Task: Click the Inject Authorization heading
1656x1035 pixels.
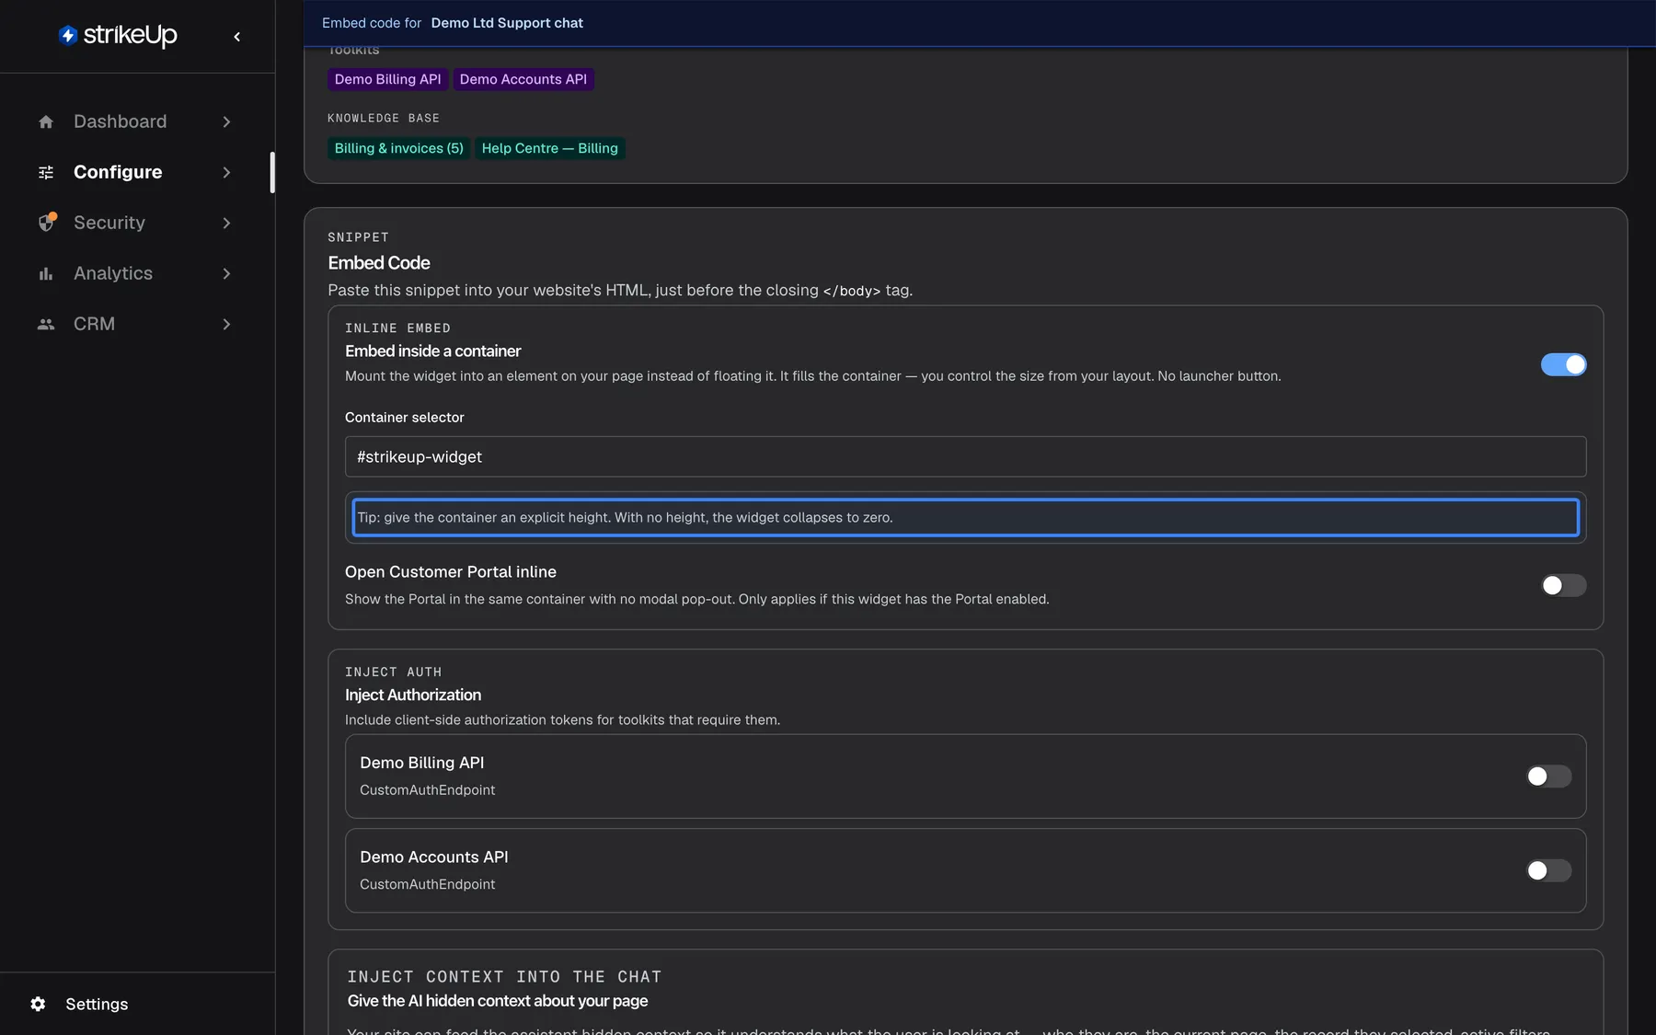Action: click(x=413, y=695)
